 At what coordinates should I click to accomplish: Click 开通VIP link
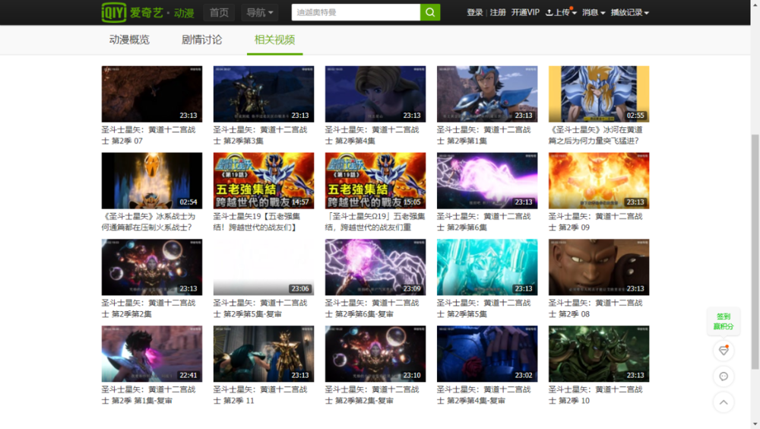click(525, 13)
